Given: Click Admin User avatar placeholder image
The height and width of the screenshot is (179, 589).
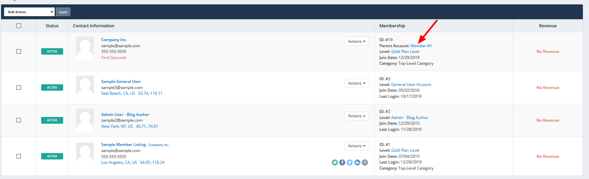Looking at the screenshot, I should [85, 120].
